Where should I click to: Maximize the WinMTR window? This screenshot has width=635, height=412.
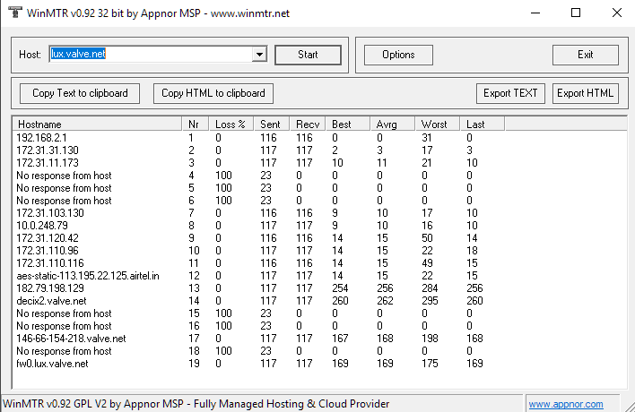click(576, 13)
